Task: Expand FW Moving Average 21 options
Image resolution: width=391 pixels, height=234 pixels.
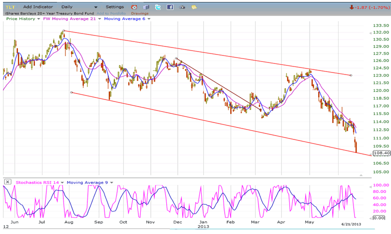Action: [99, 18]
